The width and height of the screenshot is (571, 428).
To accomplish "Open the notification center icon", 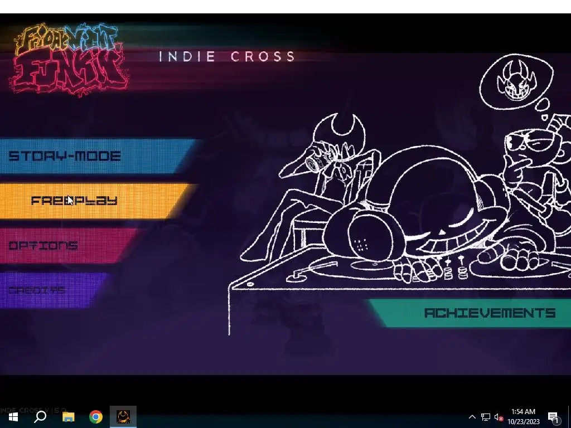I will 554,417.
